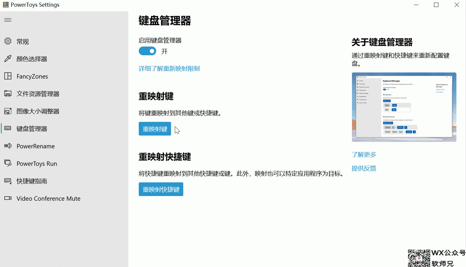Click the 键盘管理器 page heading

tap(165, 21)
